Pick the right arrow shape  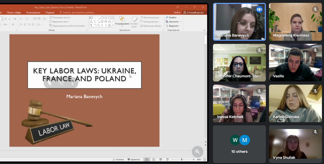(x=102, y=21)
